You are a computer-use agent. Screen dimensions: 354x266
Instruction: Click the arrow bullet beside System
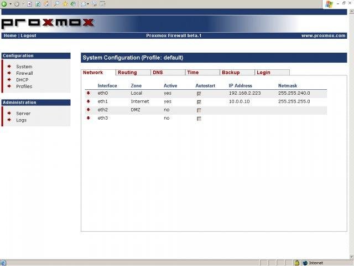pyautogui.click(x=9, y=66)
